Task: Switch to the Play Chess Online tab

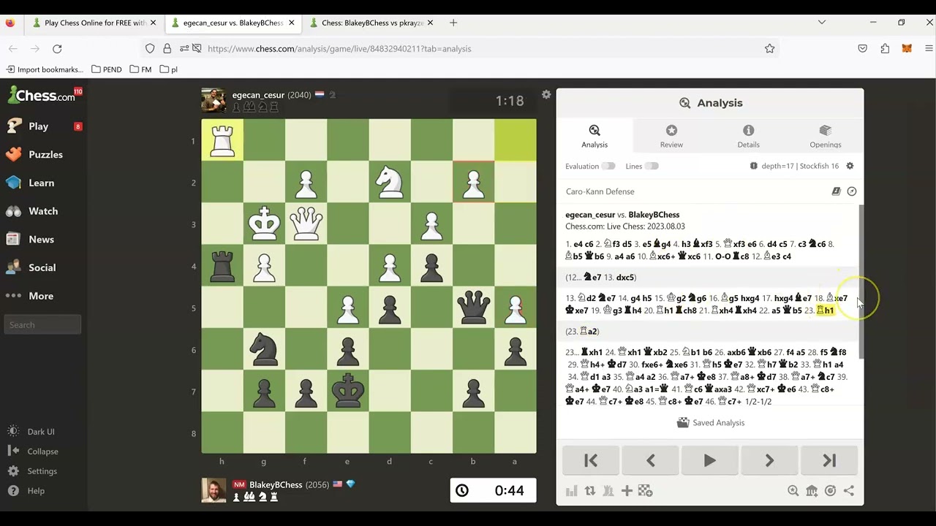Action: [94, 23]
